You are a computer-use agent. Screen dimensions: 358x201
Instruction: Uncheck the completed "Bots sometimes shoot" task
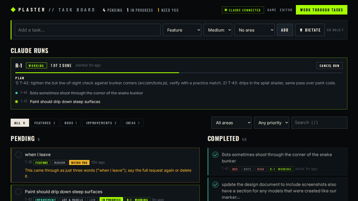(215, 155)
